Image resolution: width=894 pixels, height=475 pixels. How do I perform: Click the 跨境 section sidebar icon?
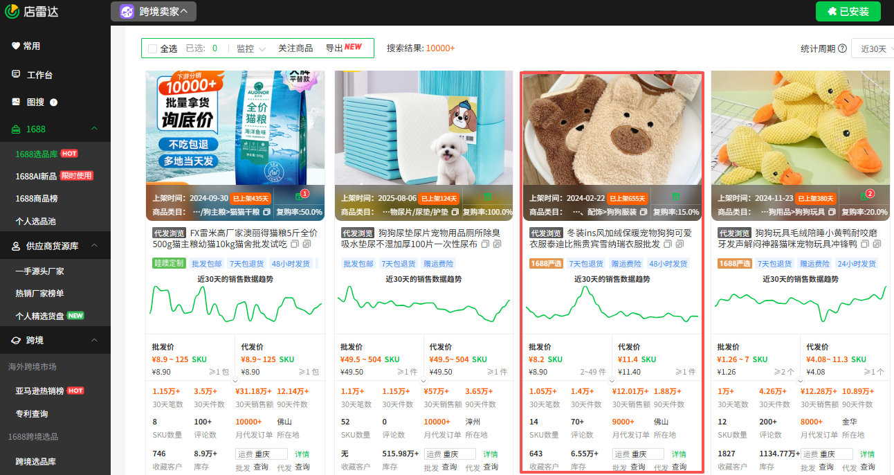pos(15,339)
